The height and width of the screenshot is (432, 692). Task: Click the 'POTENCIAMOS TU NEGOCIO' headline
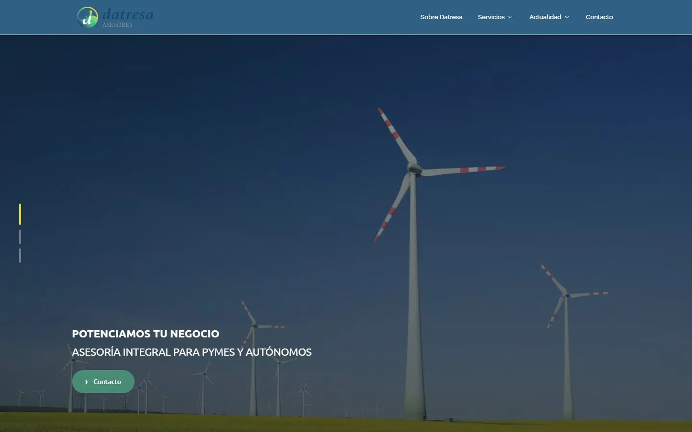coord(146,334)
